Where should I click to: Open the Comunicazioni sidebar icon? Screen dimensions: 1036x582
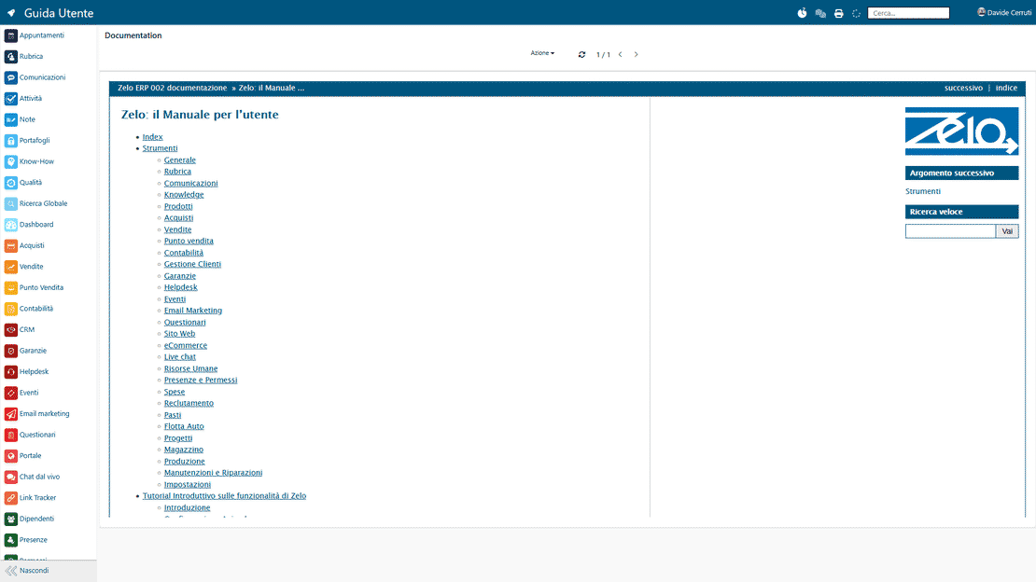pyautogui.click(x=10, y=78)
